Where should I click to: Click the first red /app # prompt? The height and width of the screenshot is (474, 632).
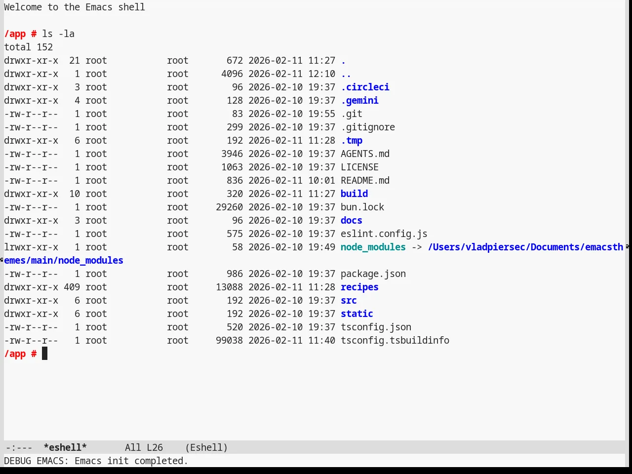(20, 34)
